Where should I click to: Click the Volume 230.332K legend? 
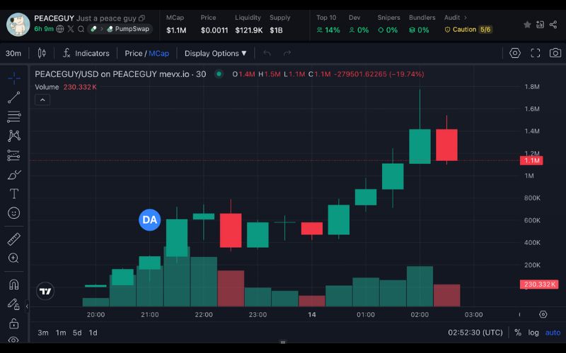[x=66, y=87]
